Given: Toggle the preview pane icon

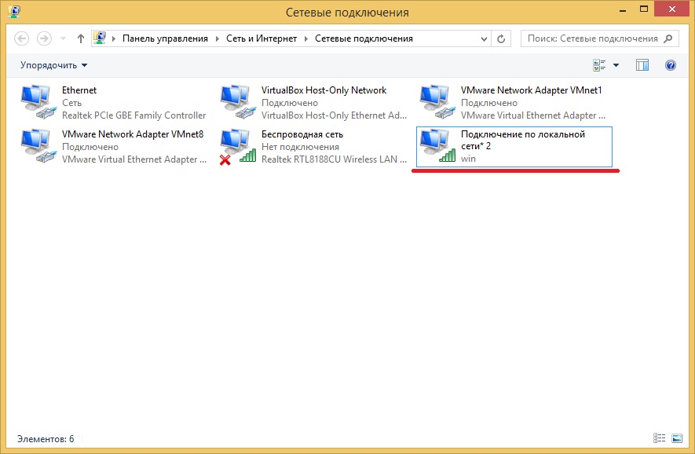Looking at the screenshot, I should tap(642, 65).
